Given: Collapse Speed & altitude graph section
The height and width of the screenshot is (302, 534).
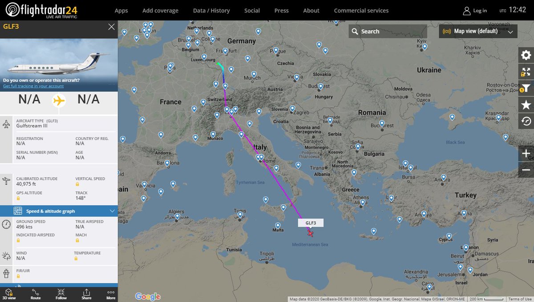Looking at the screenshot, I should pos(59,211).
